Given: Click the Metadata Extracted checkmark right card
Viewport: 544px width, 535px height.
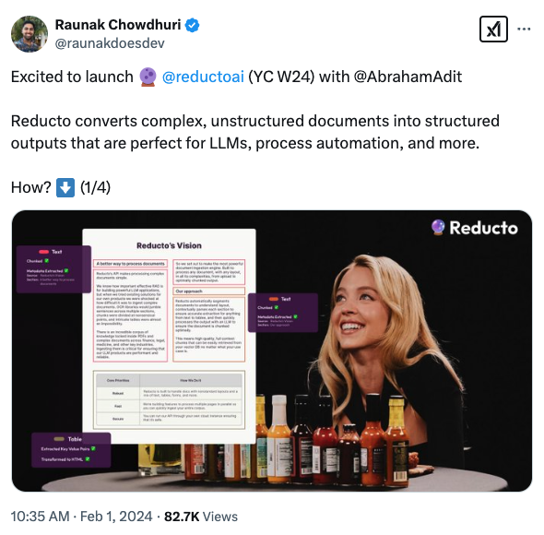Looking at the screenshot, I should pos(295,316).
